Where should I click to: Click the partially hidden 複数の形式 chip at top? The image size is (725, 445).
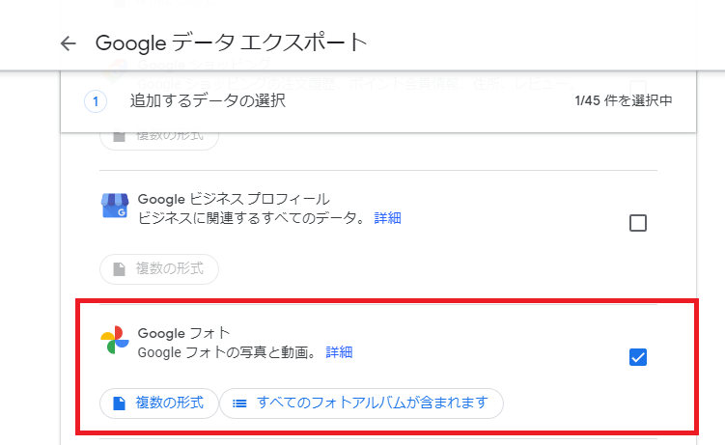[159, 138]
